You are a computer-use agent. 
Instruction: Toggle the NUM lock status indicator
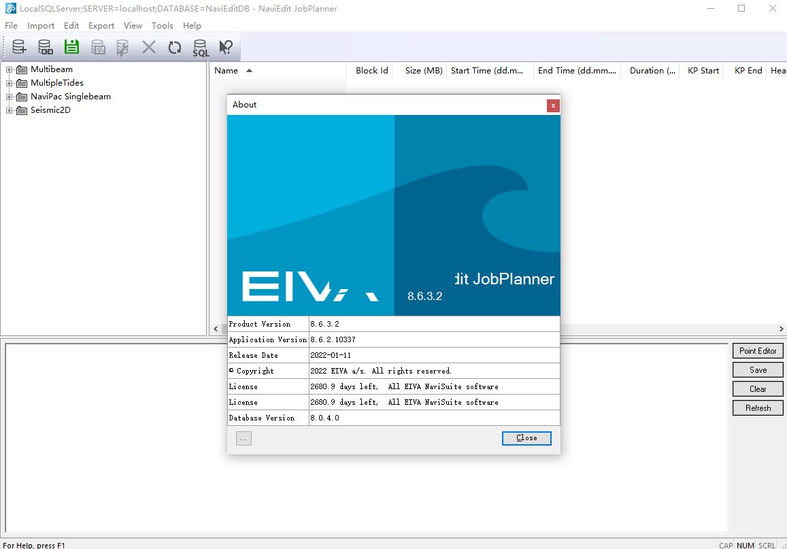[x=746, y=545]
